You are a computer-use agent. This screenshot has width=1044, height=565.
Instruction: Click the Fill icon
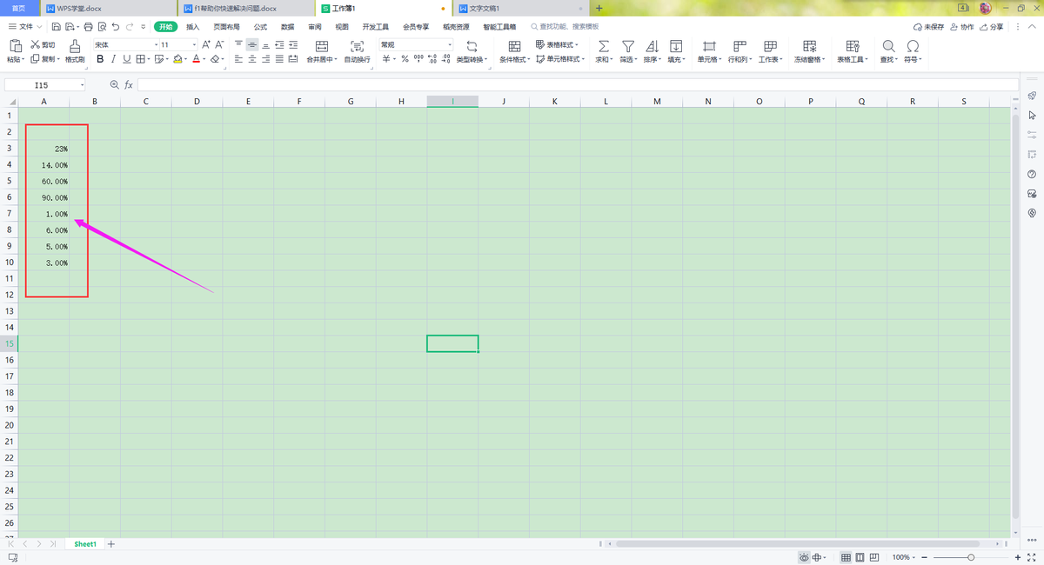coord(676,45)
